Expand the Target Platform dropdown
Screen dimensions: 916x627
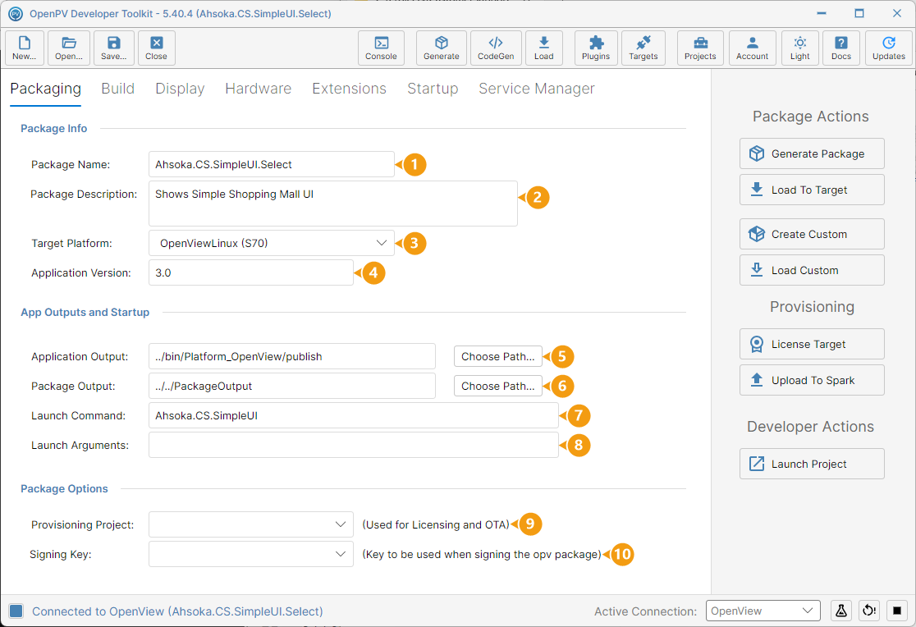(x=272, y=243)
